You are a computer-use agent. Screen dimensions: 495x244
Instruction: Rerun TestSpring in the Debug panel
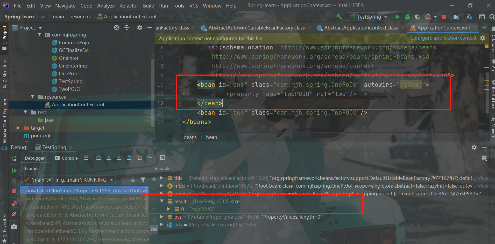point(14,158)
